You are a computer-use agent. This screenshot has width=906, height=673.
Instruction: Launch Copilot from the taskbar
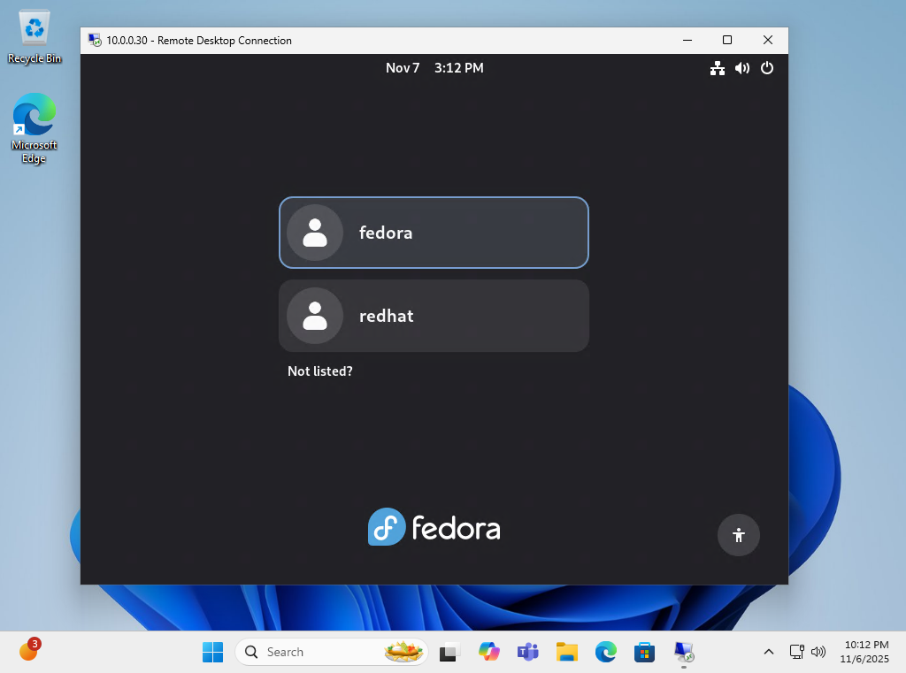tap(488, 652)
